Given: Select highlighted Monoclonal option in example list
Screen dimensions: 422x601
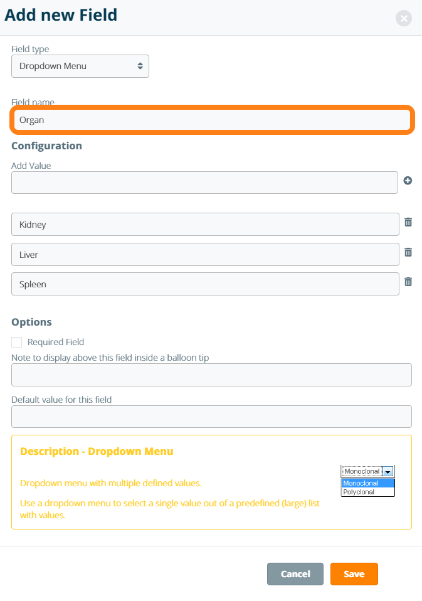Looking at the screenshot, I should (x=367, y=483).
